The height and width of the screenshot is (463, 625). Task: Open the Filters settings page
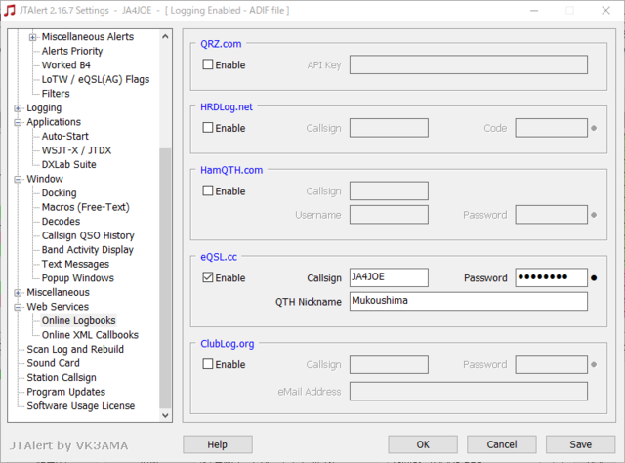pyautogui.click(x=56, y=94)
